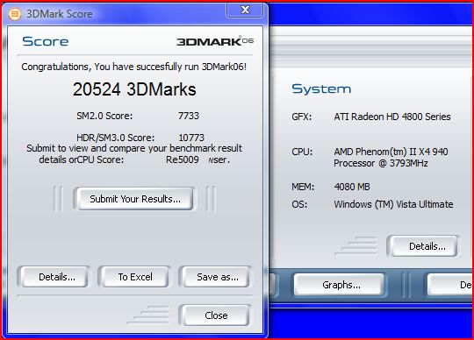Click the 4080 MB memory value
The height and width of the screenshot is (340, 474).
(x=352, y=187)
